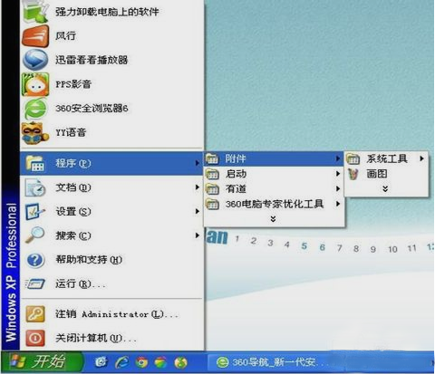Open the software uninstaller green icon
The image size is (435, 374).
pos(35,12)
